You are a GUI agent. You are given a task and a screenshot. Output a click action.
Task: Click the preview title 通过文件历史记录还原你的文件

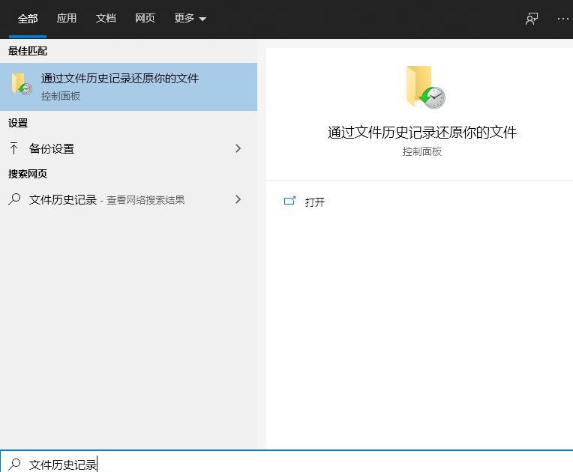tap(422, 132)
